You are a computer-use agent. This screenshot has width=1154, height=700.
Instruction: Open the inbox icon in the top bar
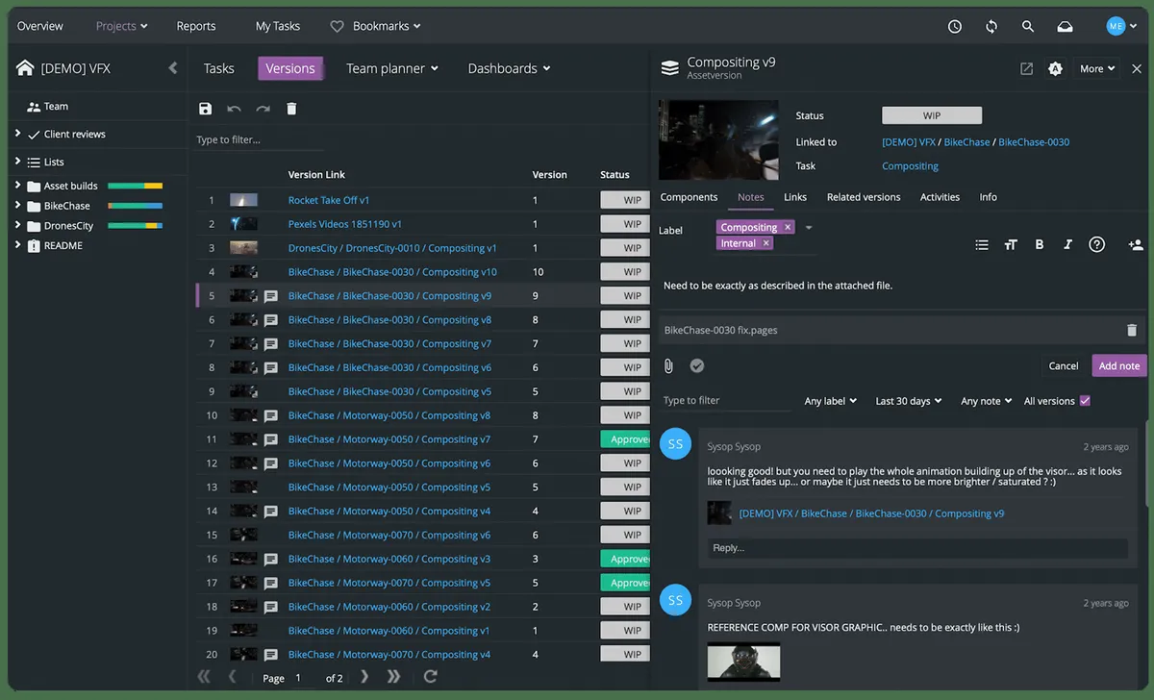pyautogui.click(x=1065, y=26)
